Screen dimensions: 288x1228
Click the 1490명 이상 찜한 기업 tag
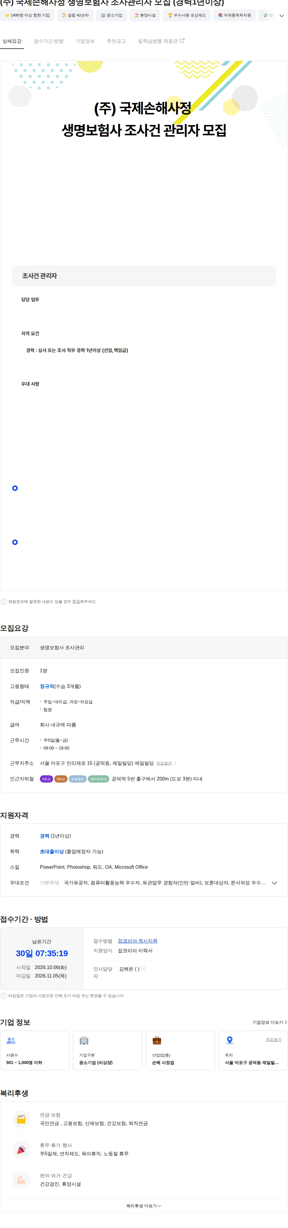pos(27,15)
